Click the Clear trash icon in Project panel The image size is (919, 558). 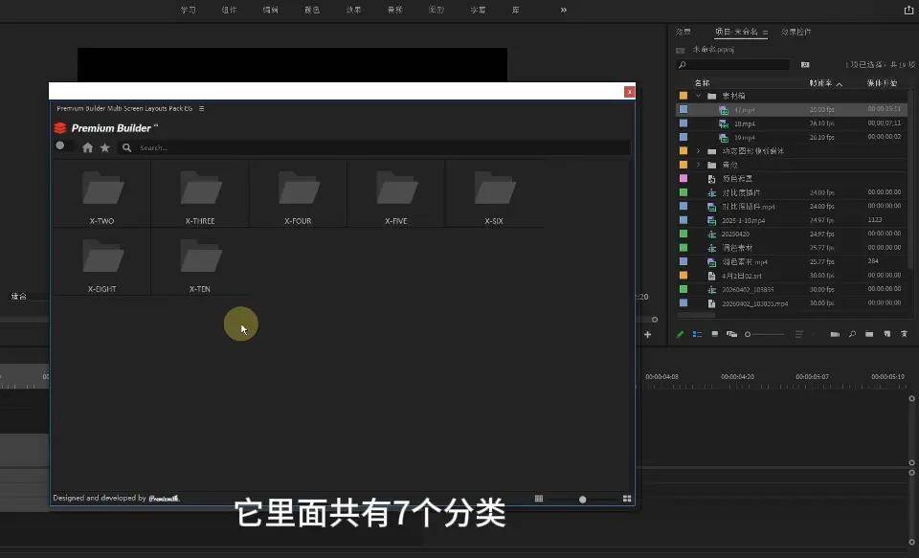tap(904, 334)
